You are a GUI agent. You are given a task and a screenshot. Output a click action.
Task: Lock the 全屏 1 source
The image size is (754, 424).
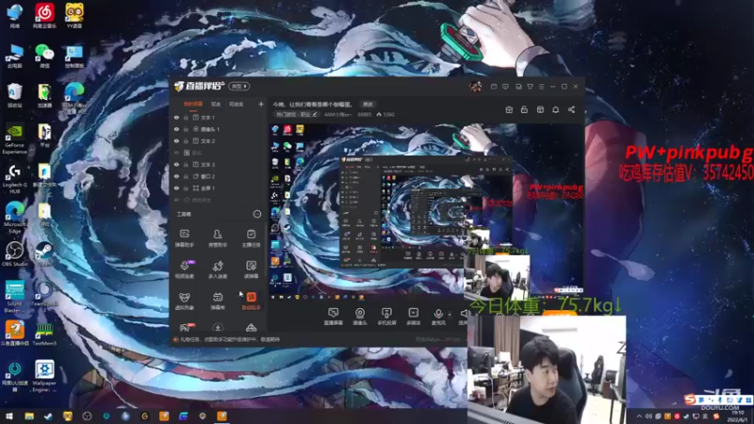[186, 188]
